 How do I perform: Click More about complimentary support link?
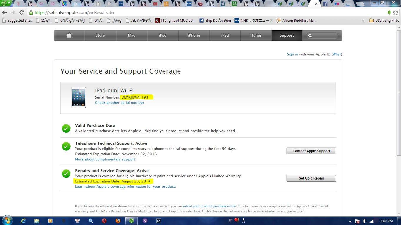coord(105,159)
